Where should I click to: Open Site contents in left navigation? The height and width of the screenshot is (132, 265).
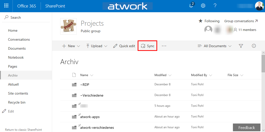(18, 93)
